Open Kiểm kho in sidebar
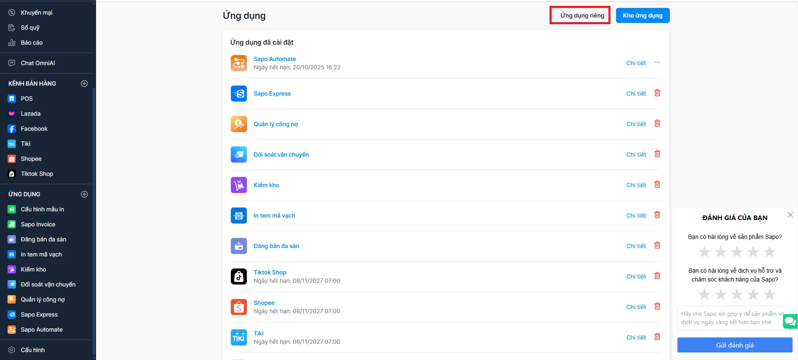 click(33, 269)
